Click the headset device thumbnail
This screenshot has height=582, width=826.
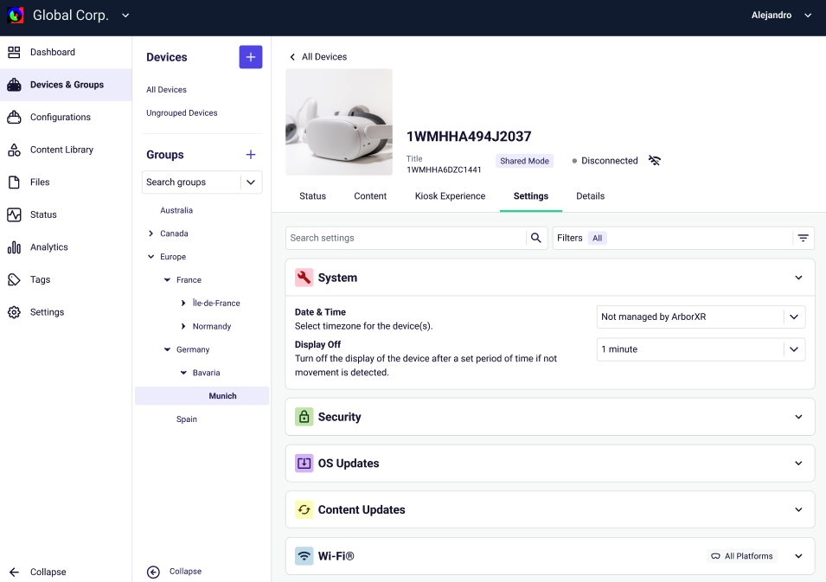(x=339, y=122)
